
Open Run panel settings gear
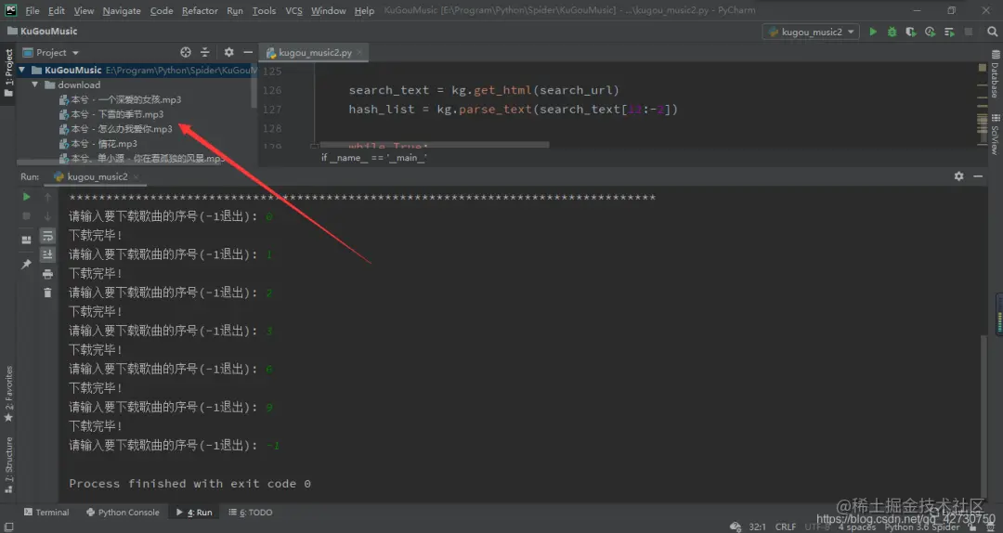coord(958,175)
